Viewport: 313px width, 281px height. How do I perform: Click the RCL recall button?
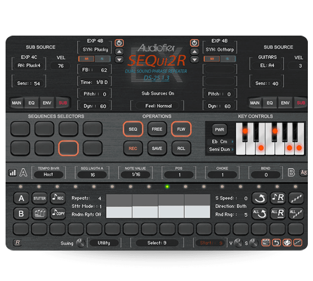pos(181,148)
